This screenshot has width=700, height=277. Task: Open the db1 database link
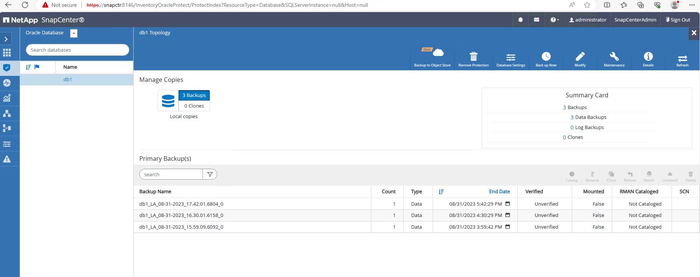(x=68, y=80)
